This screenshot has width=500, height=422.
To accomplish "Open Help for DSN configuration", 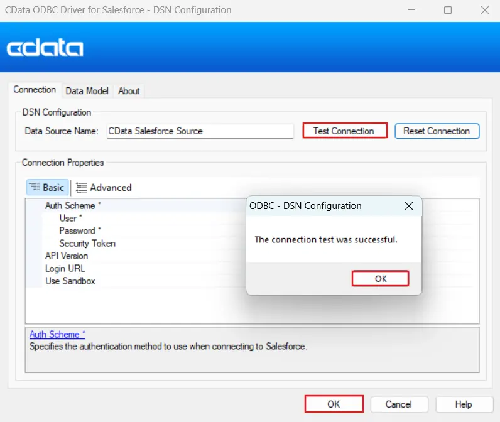I will coord(464,404).
